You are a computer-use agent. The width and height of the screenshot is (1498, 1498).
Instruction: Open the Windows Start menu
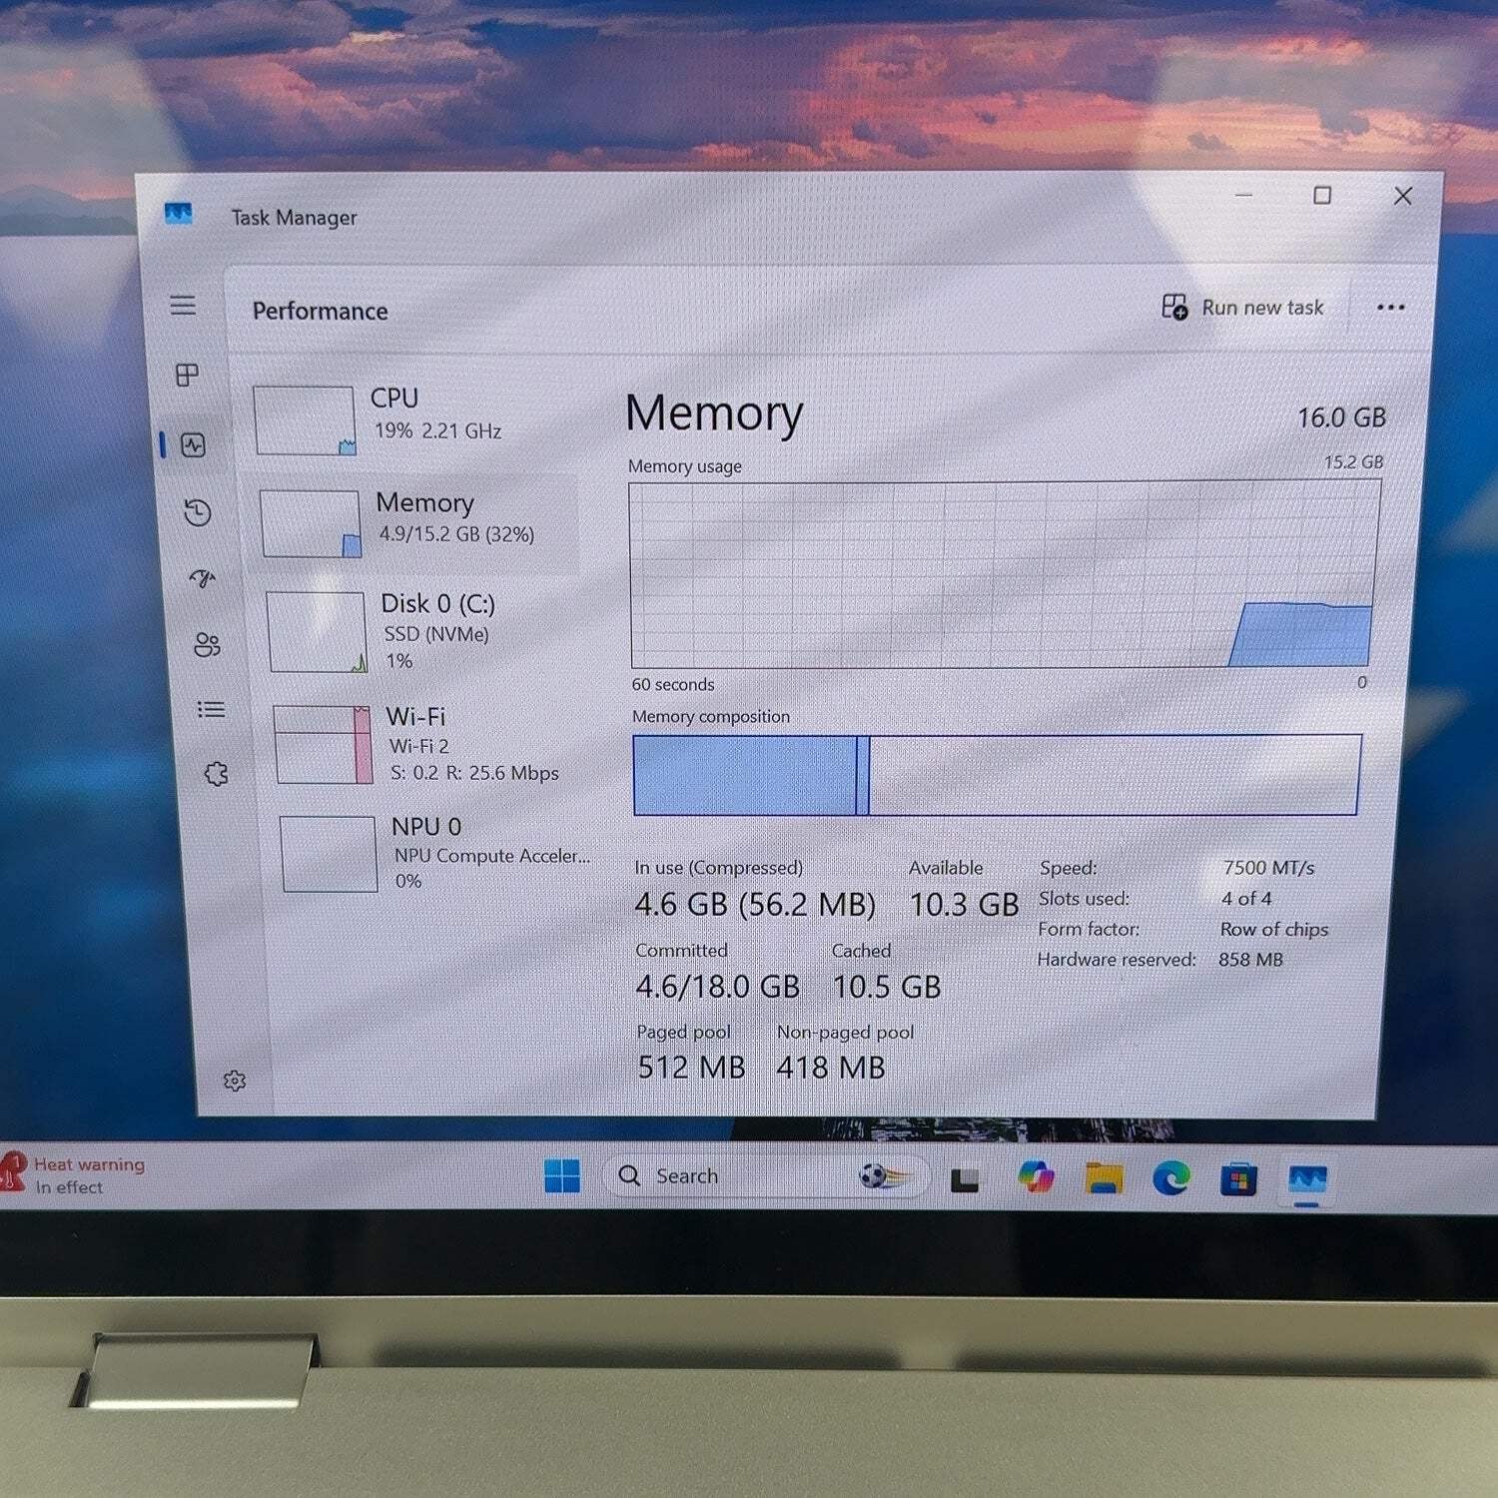(562, 1176)
